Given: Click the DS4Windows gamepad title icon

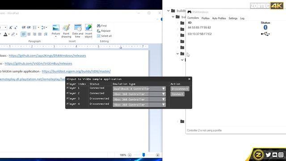Looking at the screenshot, I should pos(189,12).
